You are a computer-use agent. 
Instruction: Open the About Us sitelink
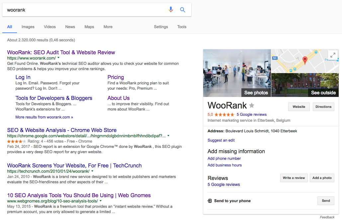(x=119, y=98)
